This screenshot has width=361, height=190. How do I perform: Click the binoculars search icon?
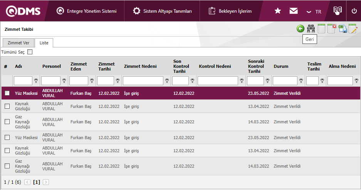pyautogui.click(x=311, y=29)
